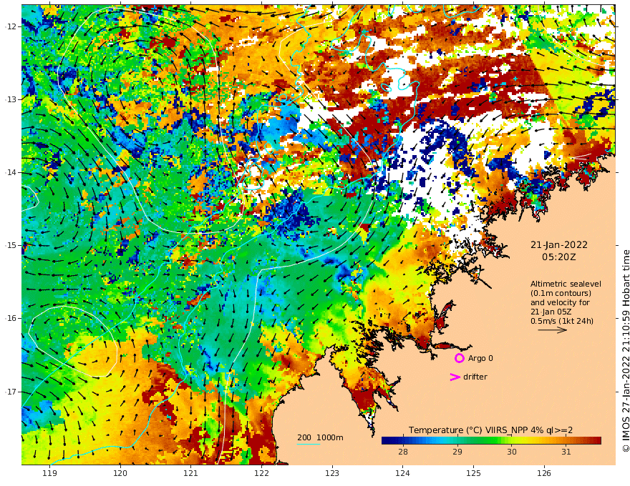This screenshot has width=630, height=486.
Task: Click latitude axis label -17
Action: pyautogui.click(x=11, y=392)
